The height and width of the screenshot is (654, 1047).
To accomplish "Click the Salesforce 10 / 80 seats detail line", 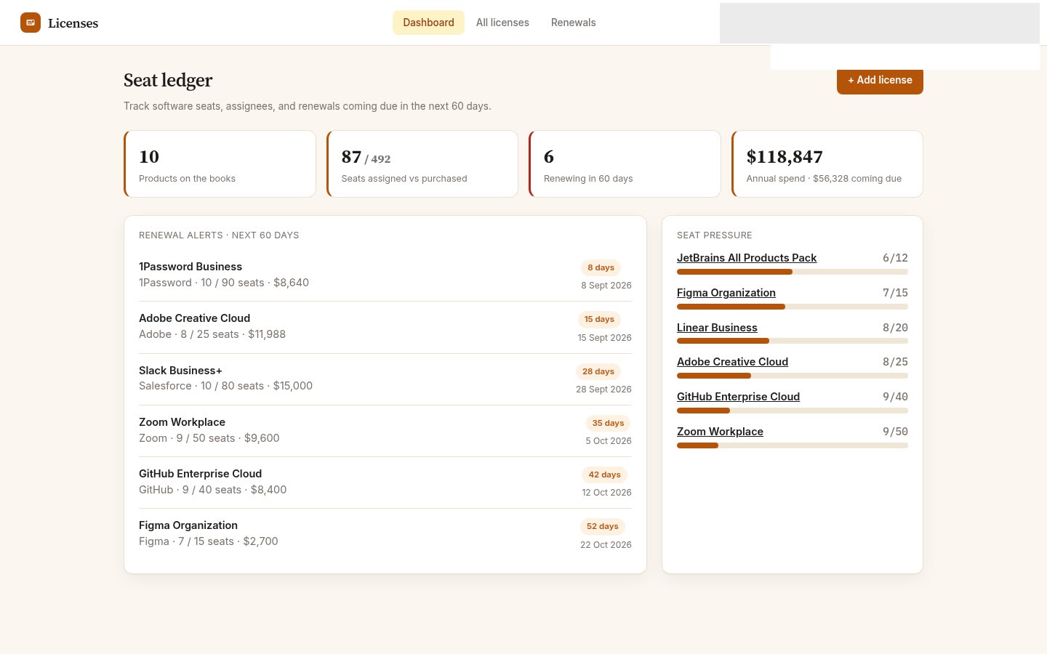I will click(x=225, y=386).
